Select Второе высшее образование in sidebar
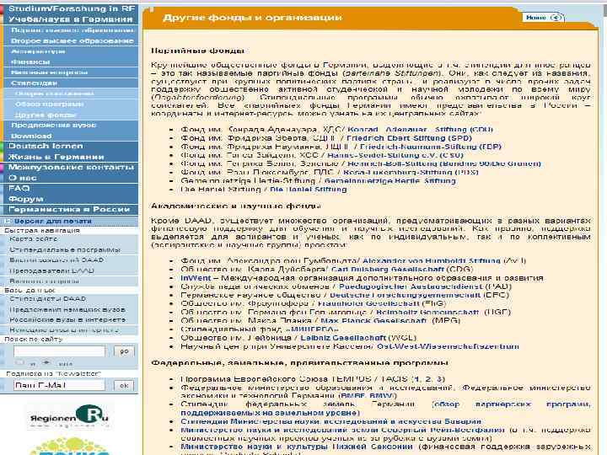This screenshot has width=607, height=455. tap(73, 40)
